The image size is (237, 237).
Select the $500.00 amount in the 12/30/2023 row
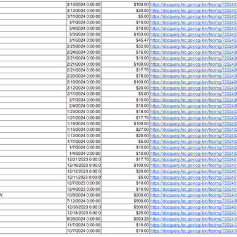tap(125, 207)
